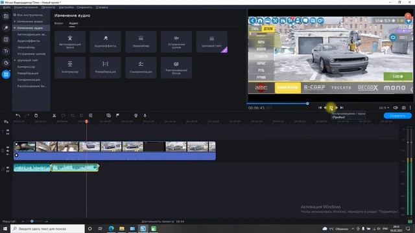Open the transitions sidebar icon
415x233 pixels.
coord(6,39)
